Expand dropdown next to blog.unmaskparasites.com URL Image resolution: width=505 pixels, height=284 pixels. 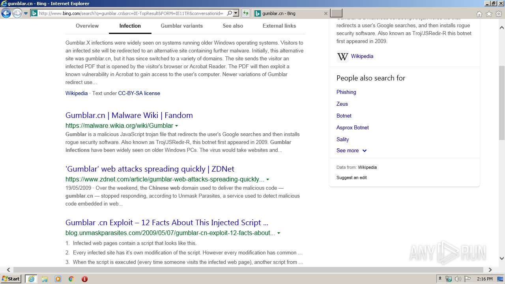click(279, 233)
